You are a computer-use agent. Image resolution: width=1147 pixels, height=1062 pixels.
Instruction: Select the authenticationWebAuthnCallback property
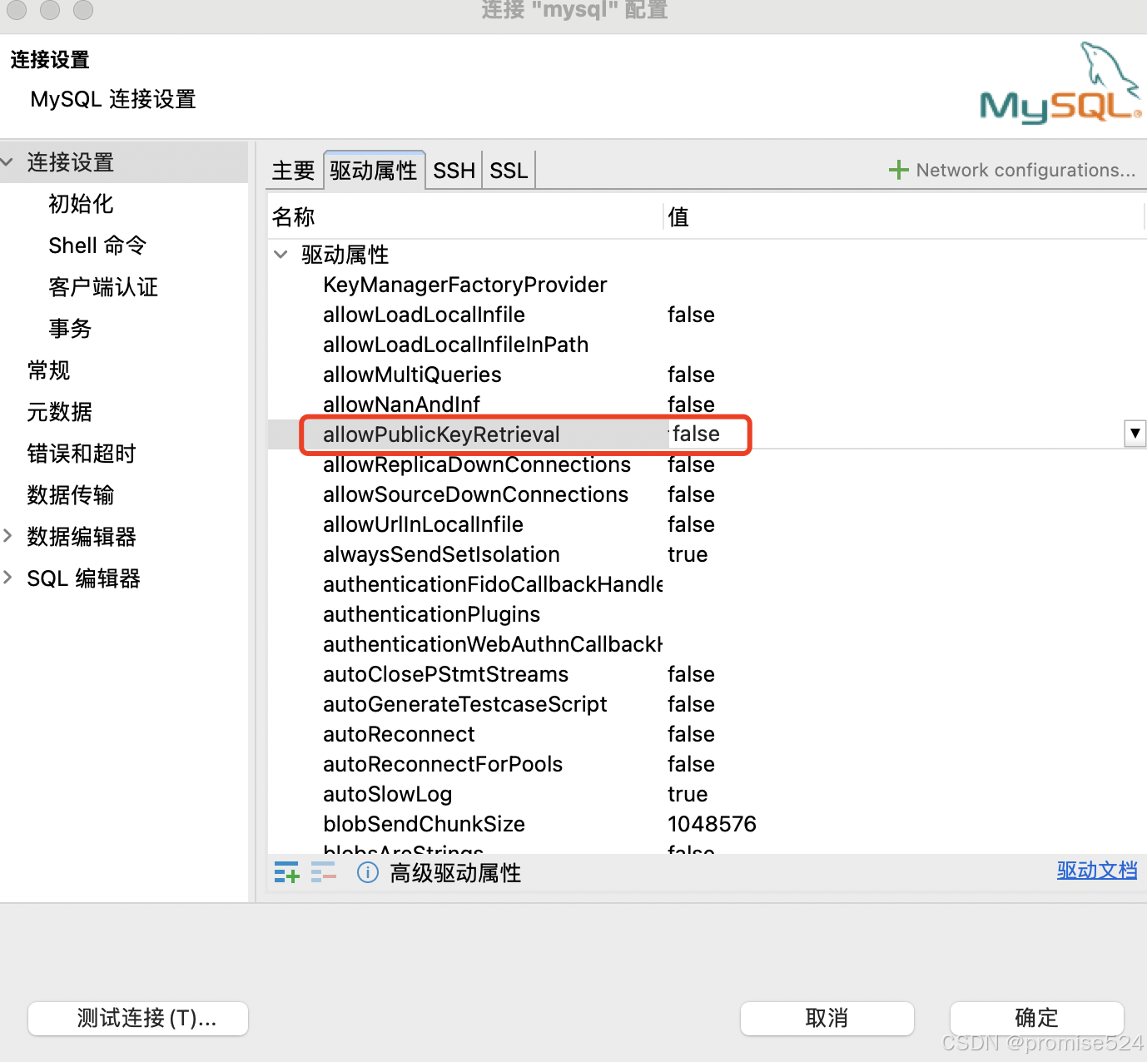(493, 644)
